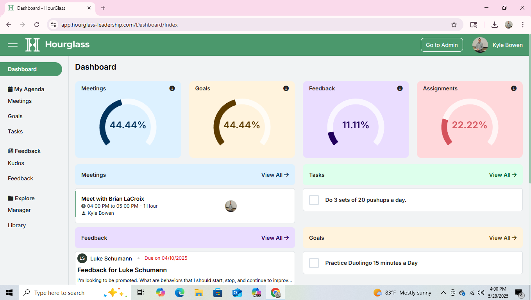
Task: Click Kyle Bowen's profile avatar in header
Action: point(480,45)
